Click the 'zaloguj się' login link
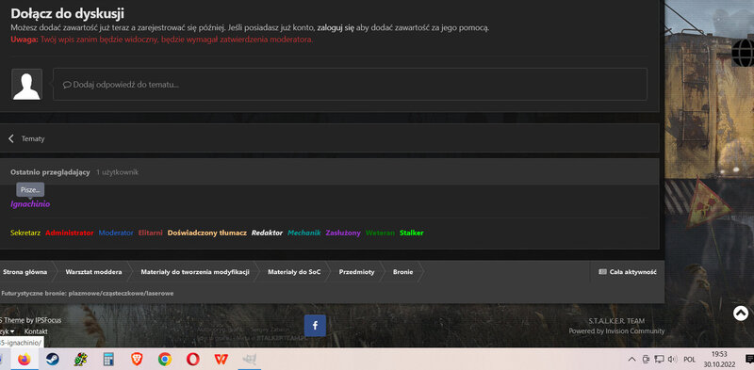Screen dimensions: 754x370 click(336, 28)
